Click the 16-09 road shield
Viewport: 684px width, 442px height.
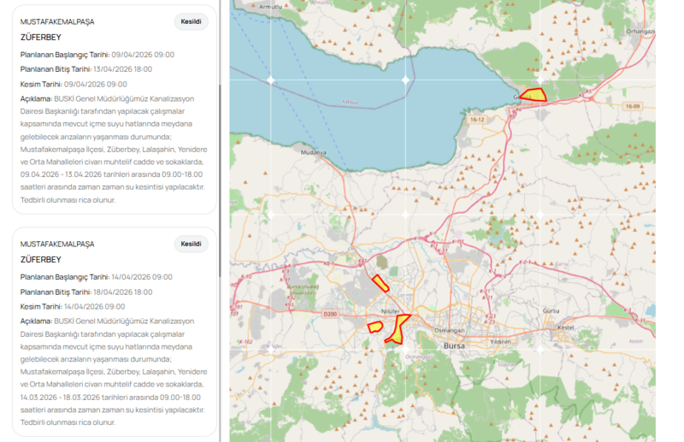tap(633, 107)
